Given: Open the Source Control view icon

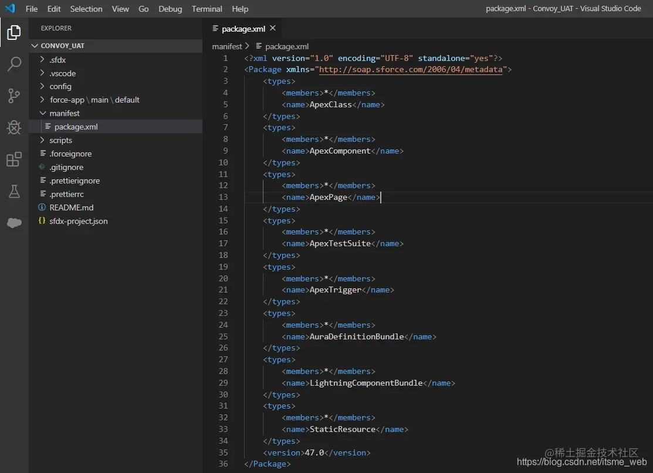Looking at the screenshot, I should pyautogui.click(x=13, y=96).
